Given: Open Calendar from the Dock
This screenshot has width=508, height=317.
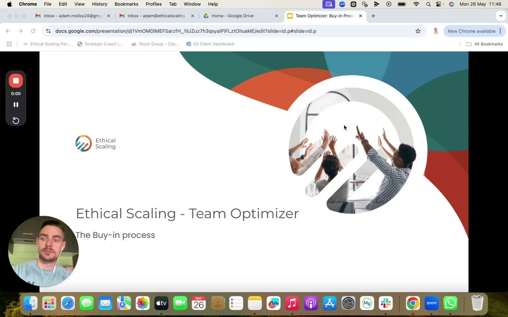Looking at the screenshot, I should [199, 304].
